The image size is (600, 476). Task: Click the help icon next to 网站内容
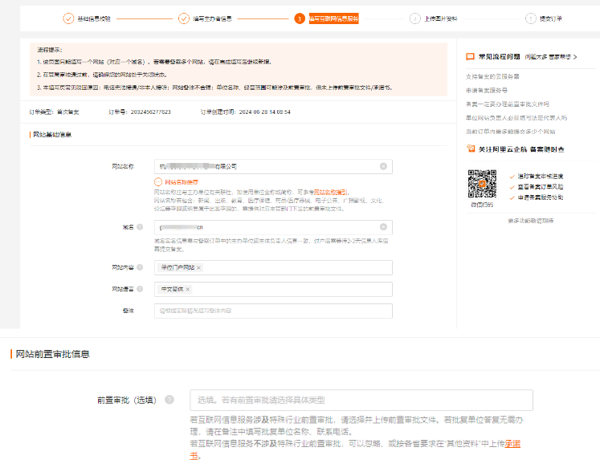pyautogui.click(x=140, y=267)
